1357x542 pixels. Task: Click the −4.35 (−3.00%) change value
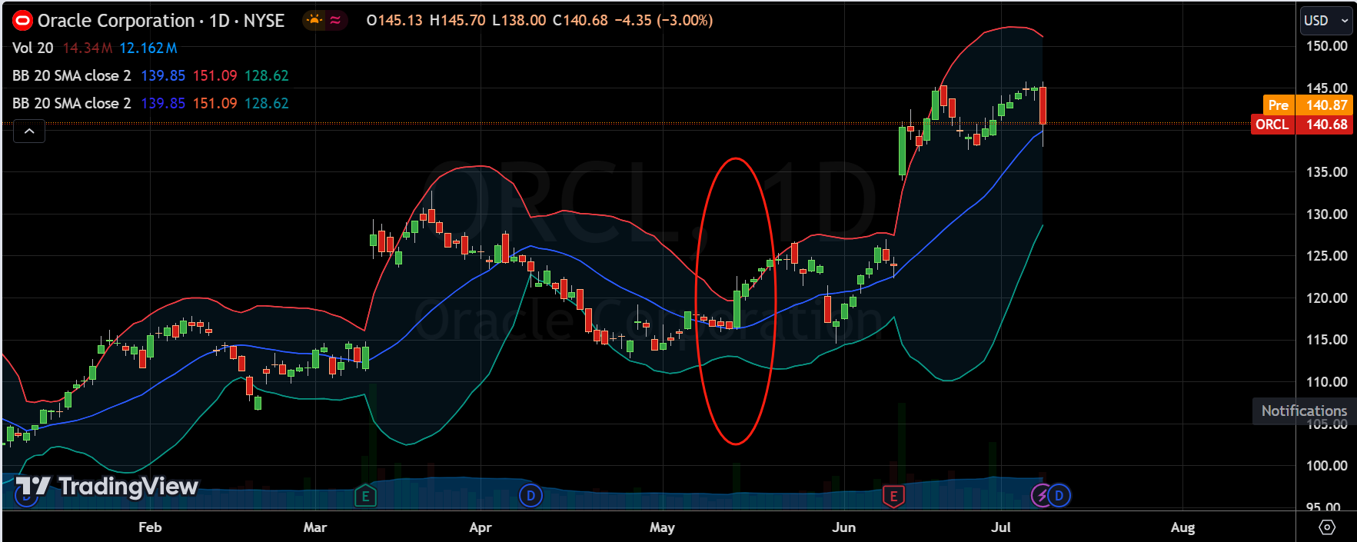click(x=664, y=20)
